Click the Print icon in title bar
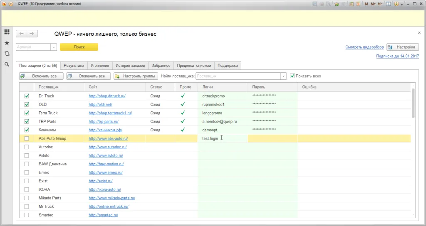Viewport: 426px width, 226px height. [x=322, y=4]
